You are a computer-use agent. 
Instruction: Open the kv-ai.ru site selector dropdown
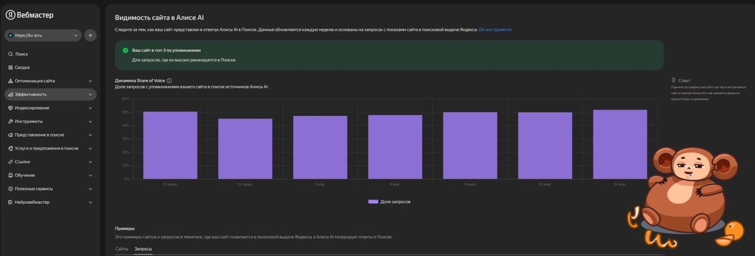(x=43, y=36)
